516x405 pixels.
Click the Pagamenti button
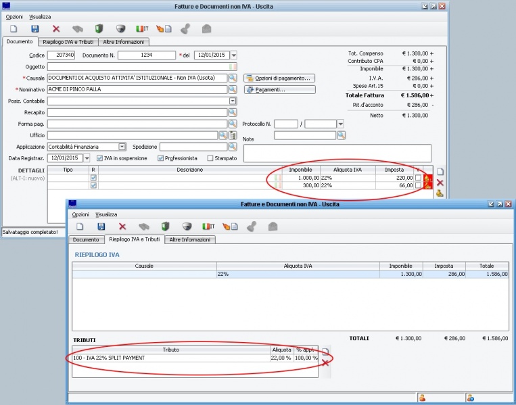point(279,89)
